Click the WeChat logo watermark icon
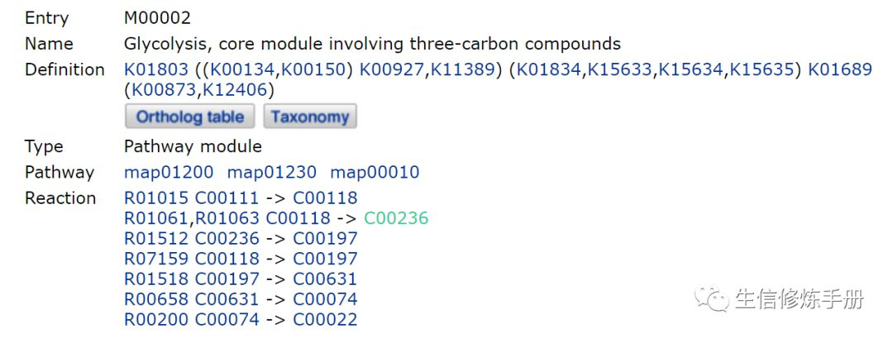Image resolution: width=893 pixels, height=338 pixels. point(713,298)
